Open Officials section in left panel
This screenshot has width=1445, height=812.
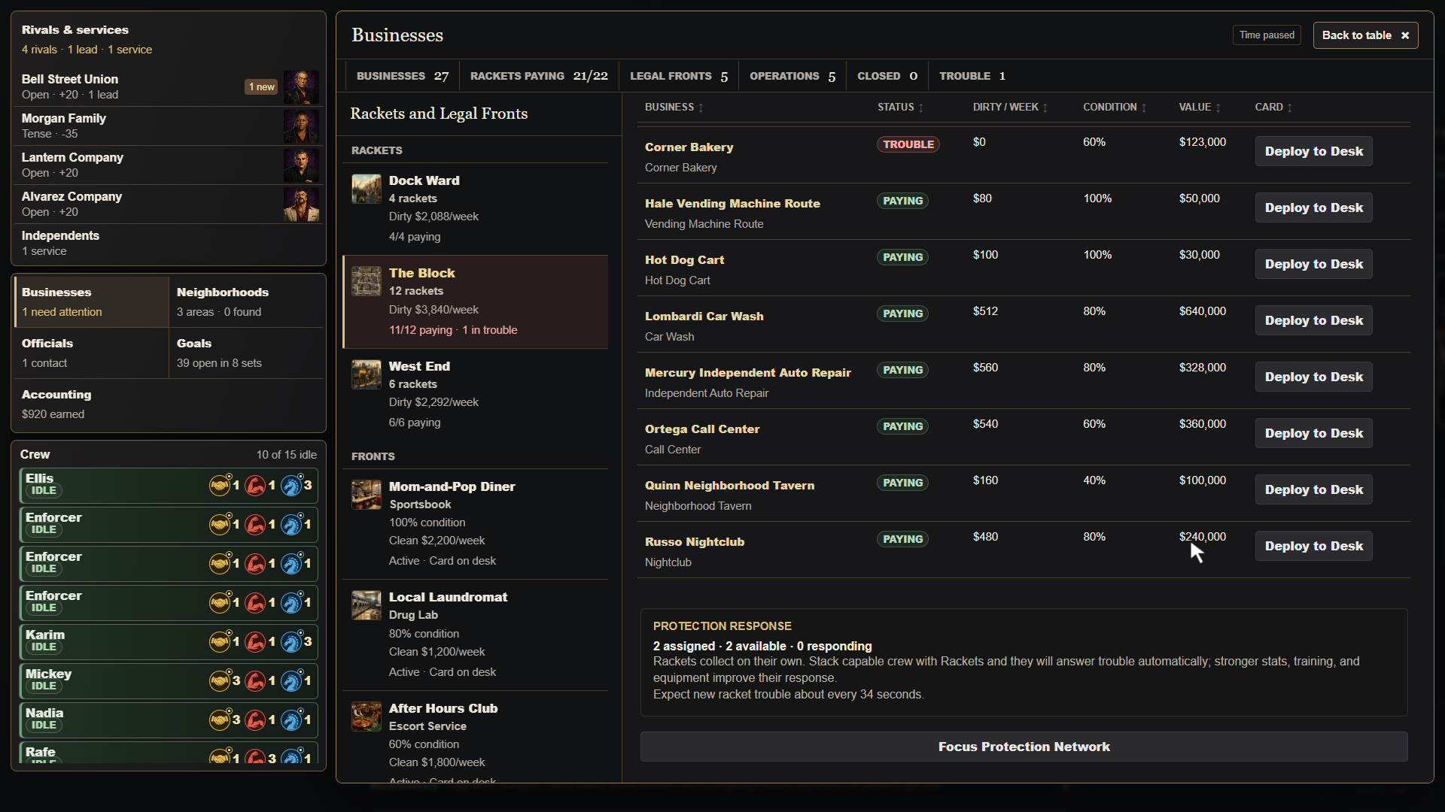91,353
